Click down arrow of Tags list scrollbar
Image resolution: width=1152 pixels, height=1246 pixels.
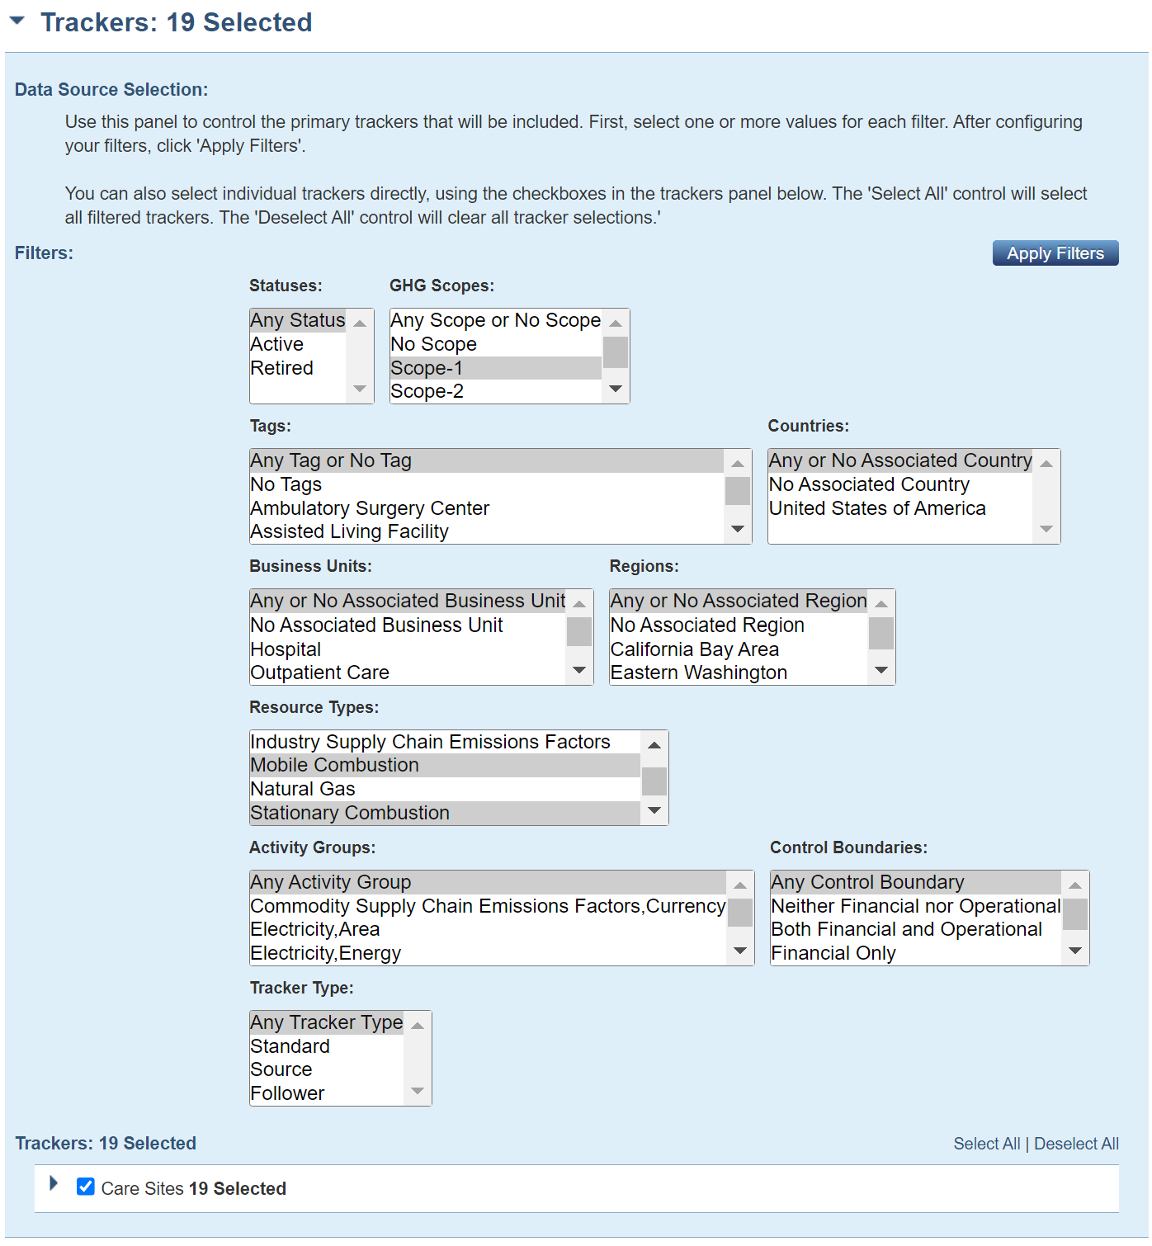(738, 529)
